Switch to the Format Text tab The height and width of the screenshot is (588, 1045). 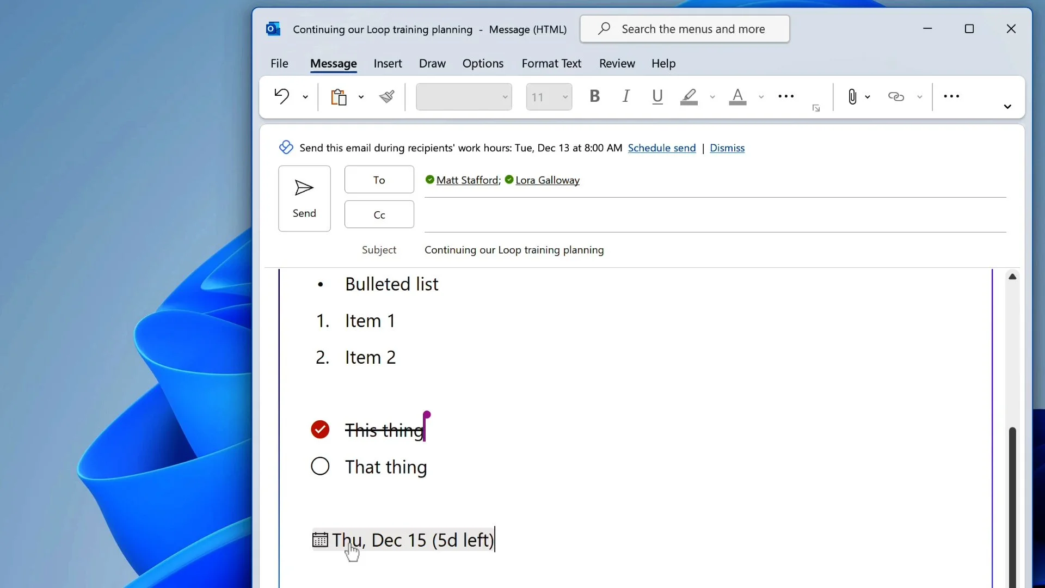(551, 63)
